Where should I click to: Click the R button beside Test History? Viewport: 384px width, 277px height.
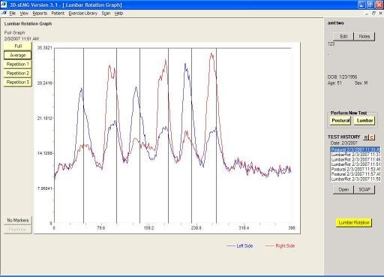pos(366,137)
